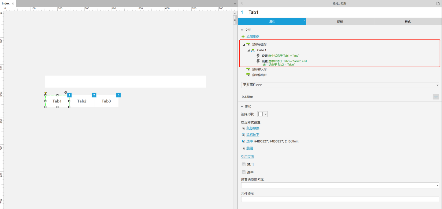Click the pop-out arrow icon of inspector panel

242,3
